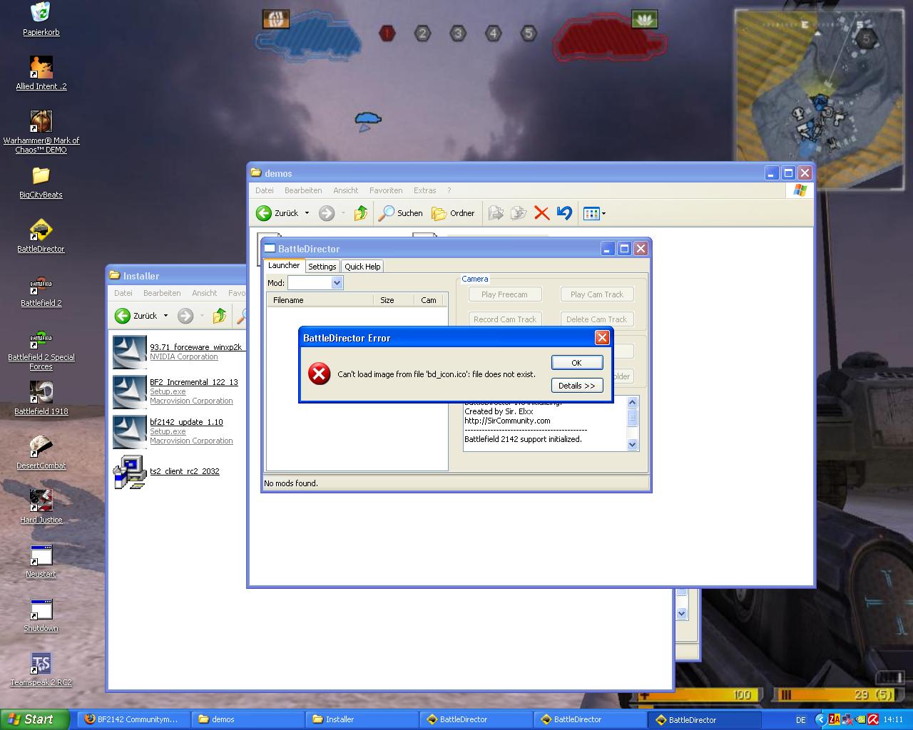913x730 pixels.
Task: Select the BattleDirector desktop shortcut
Action: (41, 236)
